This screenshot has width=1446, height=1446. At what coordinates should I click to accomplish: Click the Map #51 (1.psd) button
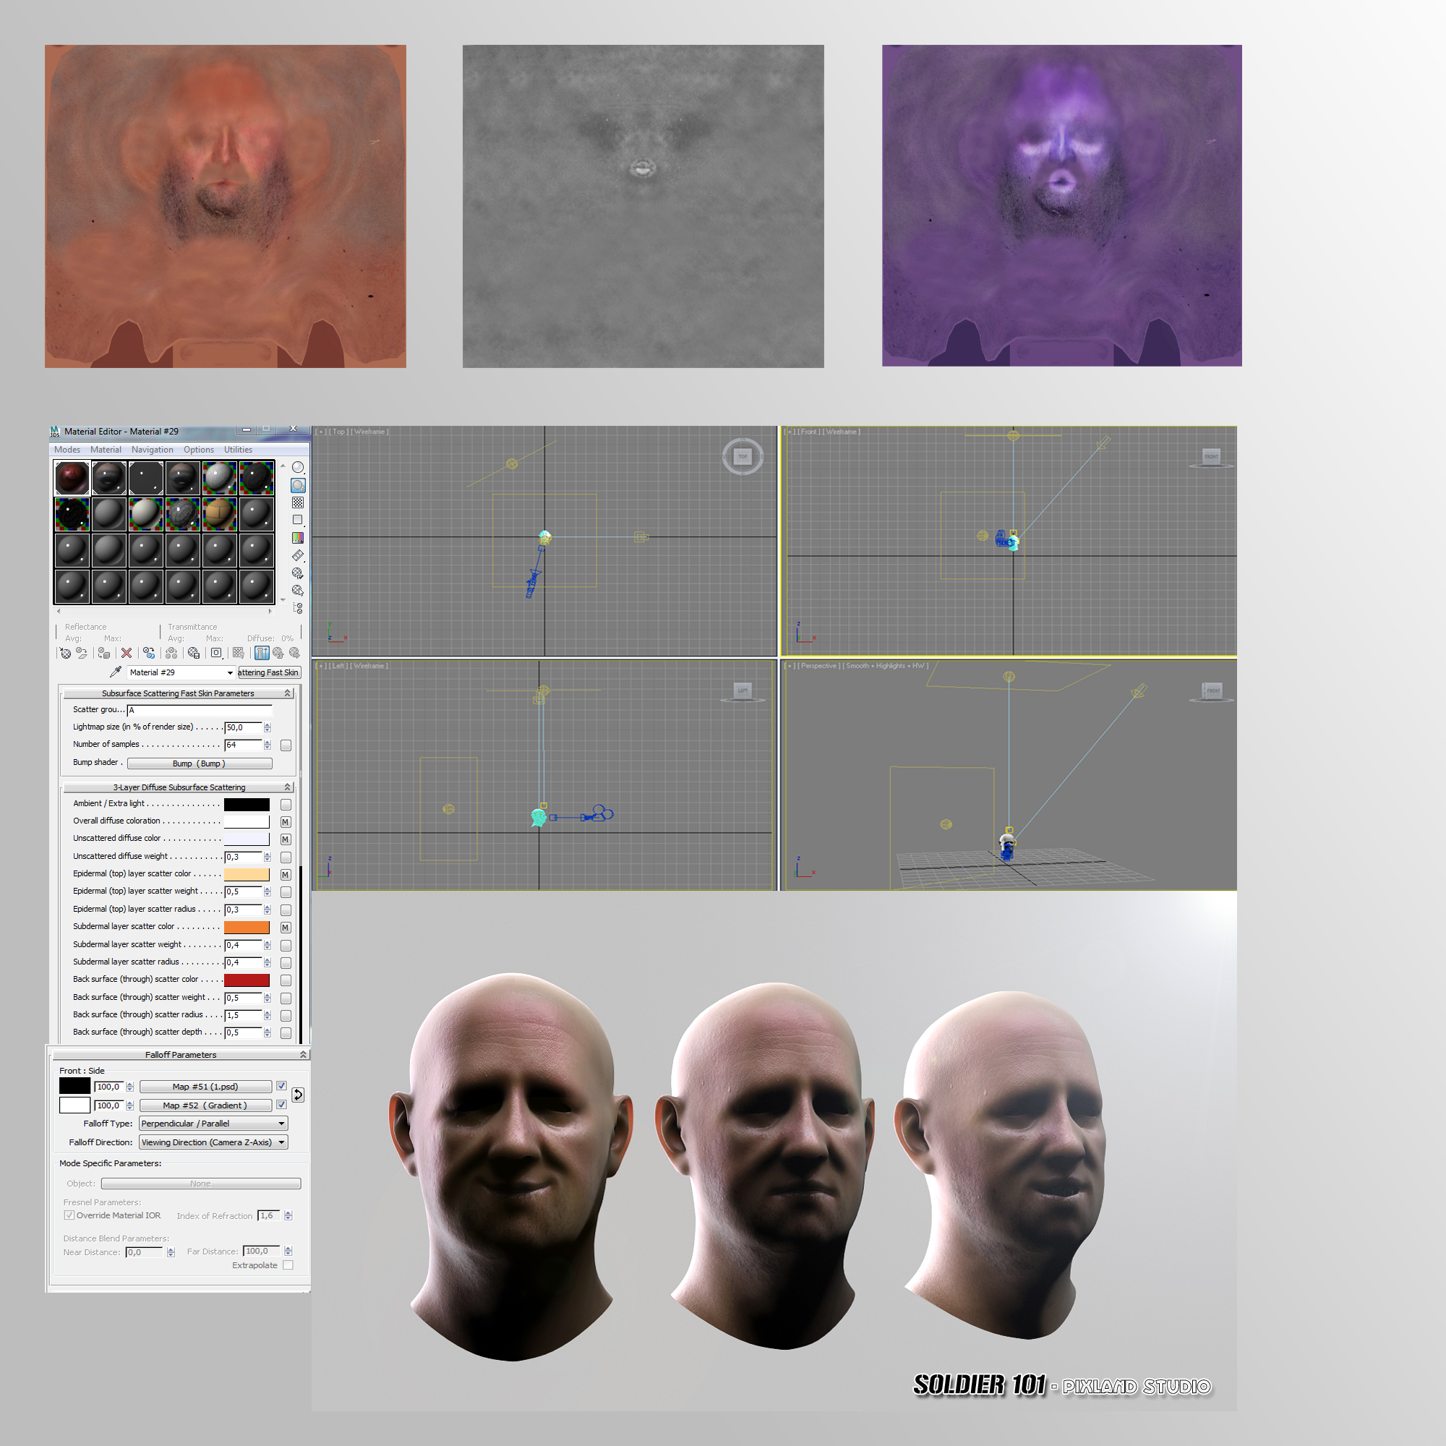pyautogui.click(x=205, y=1087)
